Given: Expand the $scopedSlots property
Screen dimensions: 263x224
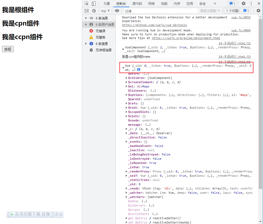Looking at the screenshot, I should coord(127,112).
